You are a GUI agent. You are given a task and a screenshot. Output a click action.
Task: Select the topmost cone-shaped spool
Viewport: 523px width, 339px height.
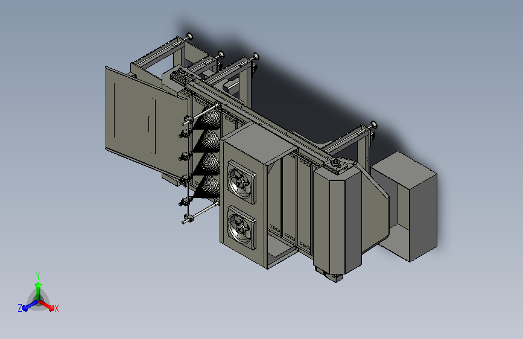(x=209, y=118)
